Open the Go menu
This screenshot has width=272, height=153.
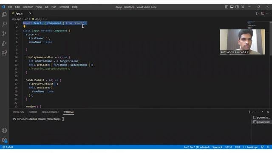(x=47, y=7)
